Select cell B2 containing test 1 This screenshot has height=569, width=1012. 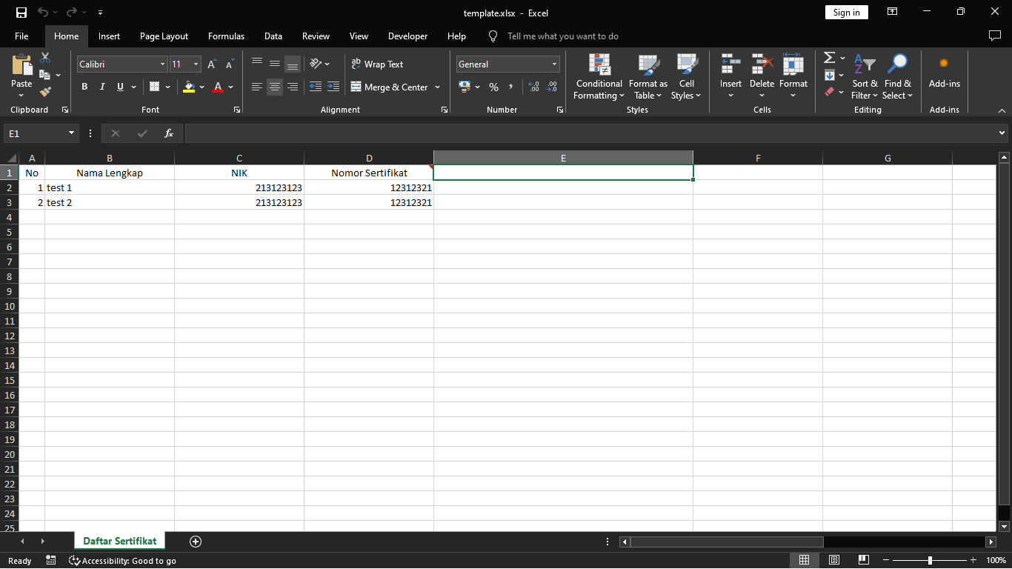(109, 187)
